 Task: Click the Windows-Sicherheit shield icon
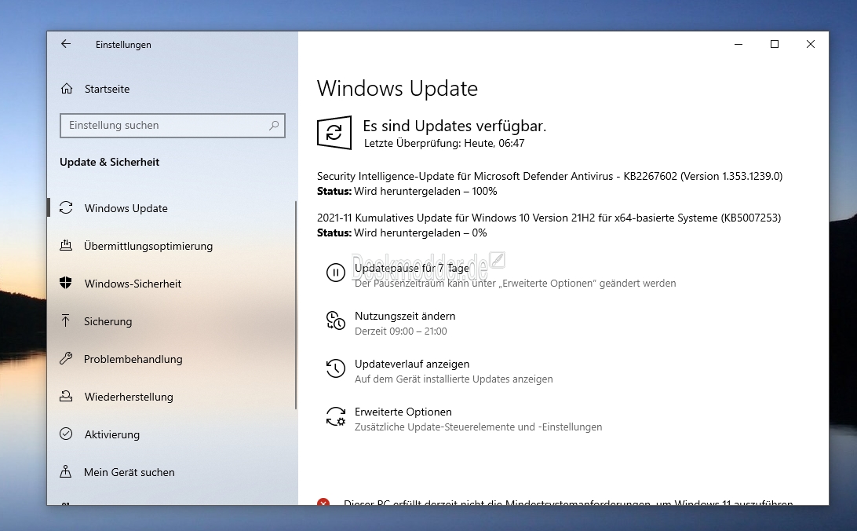[66, 283]
